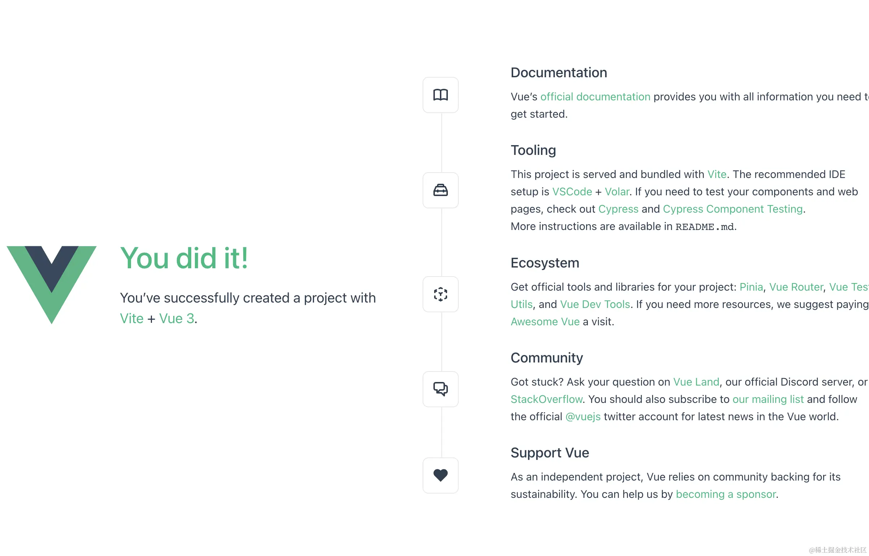This screenshot has height=556, width=869.
Task: Open the Vue Land Discord link
Action: 696,382
